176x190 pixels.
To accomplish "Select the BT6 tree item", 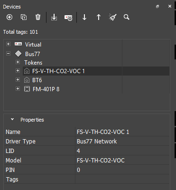I will 37,80.
